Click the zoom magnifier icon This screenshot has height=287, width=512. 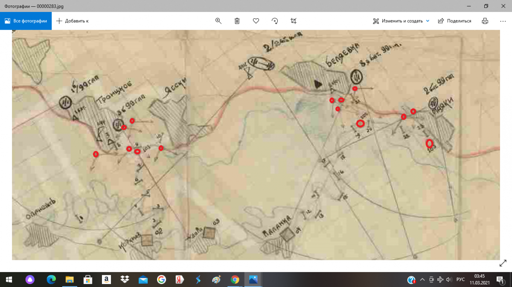coord(218,21)
